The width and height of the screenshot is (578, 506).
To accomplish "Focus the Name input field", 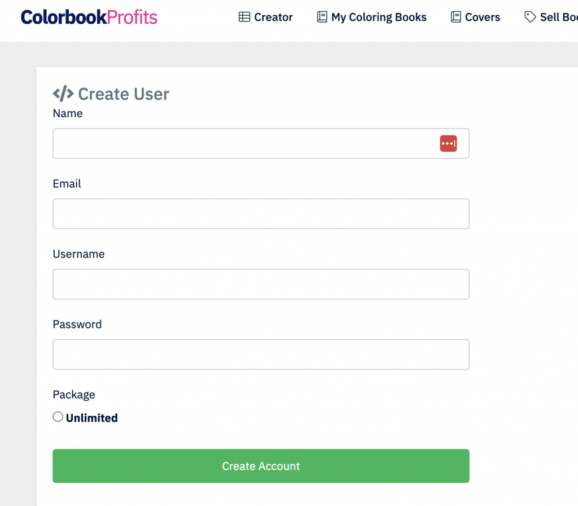I will point(261,144).
